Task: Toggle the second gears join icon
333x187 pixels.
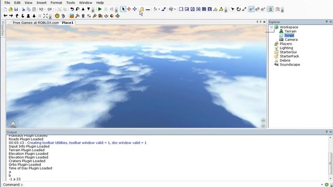Action: [x=258, y=9]
